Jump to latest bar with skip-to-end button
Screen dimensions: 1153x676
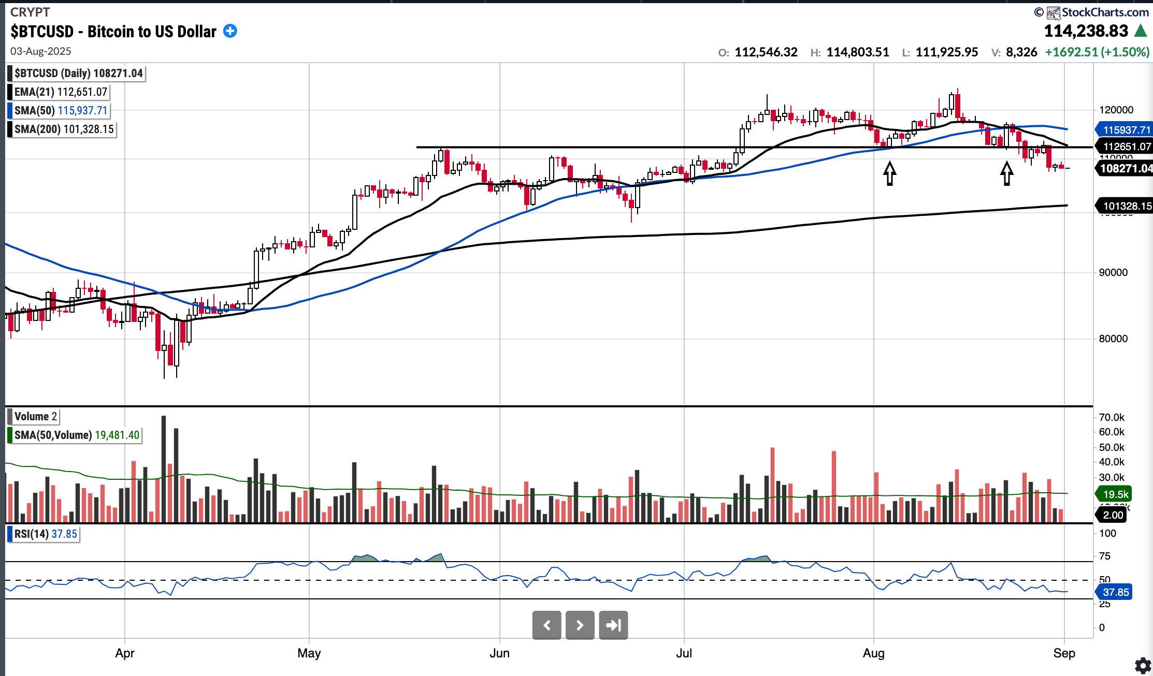613,625
